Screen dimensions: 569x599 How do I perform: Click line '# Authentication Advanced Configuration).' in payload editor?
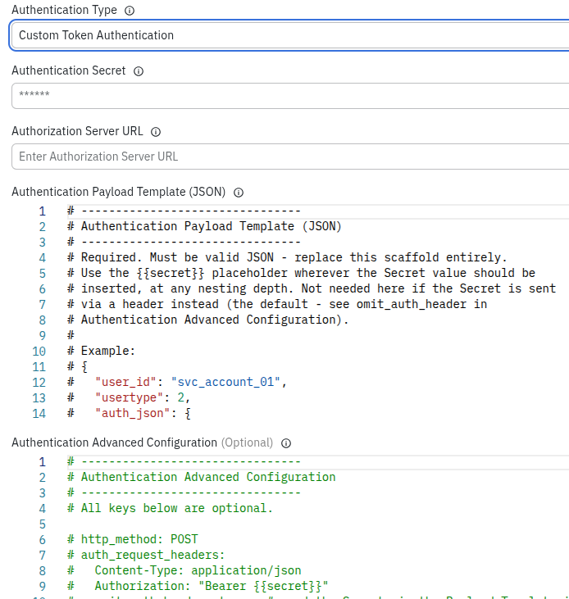click(x=208, y=320)
